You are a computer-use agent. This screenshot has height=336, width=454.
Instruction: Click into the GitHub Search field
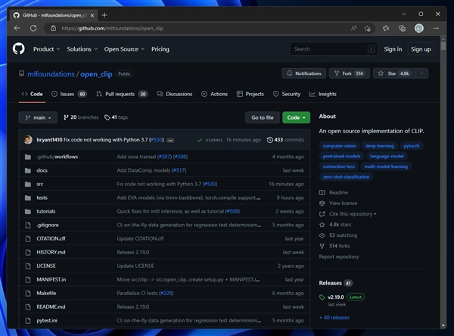click(x=333, y=49)
